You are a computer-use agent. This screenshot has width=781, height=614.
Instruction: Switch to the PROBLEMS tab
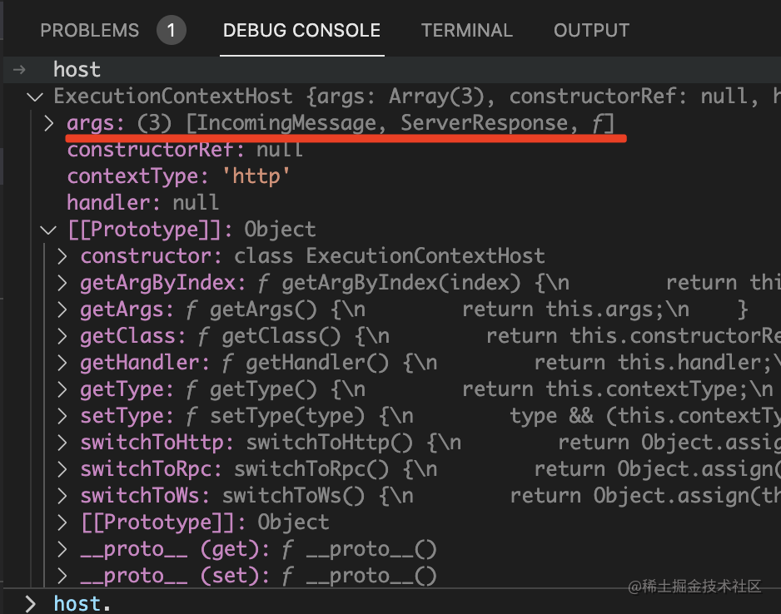coord(89,31)
